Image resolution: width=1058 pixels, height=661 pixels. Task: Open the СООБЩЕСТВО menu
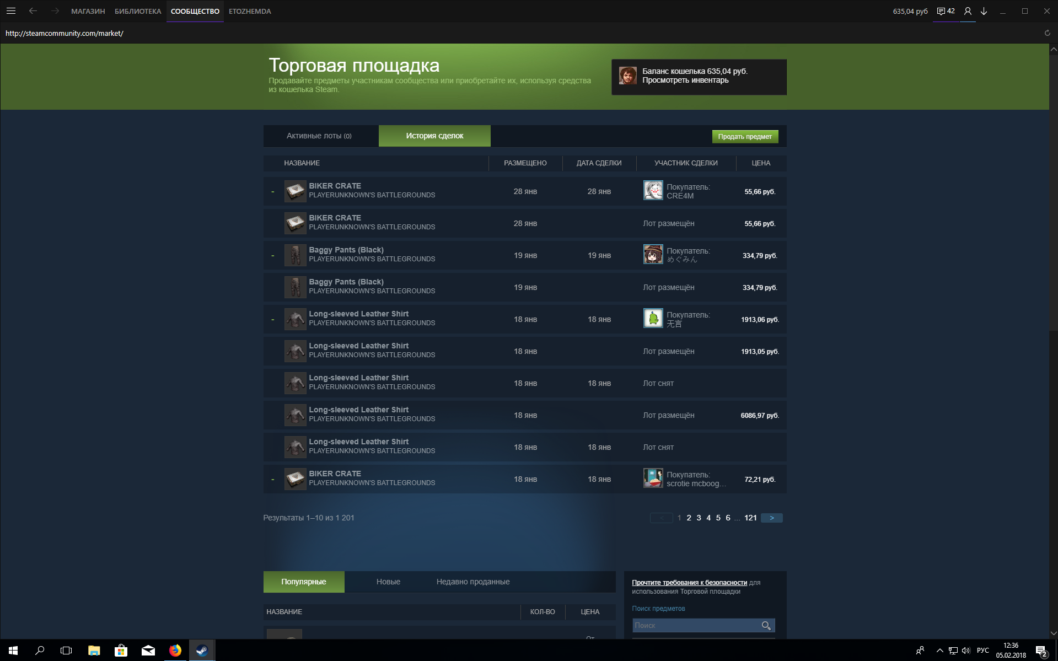(195, 11)
